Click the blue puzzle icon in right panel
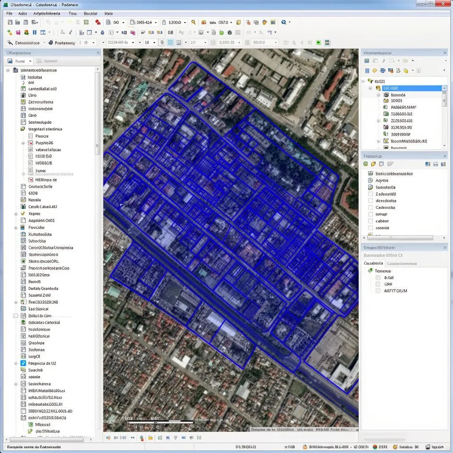Viewport: 453px width, 453px height. point(383,71)
